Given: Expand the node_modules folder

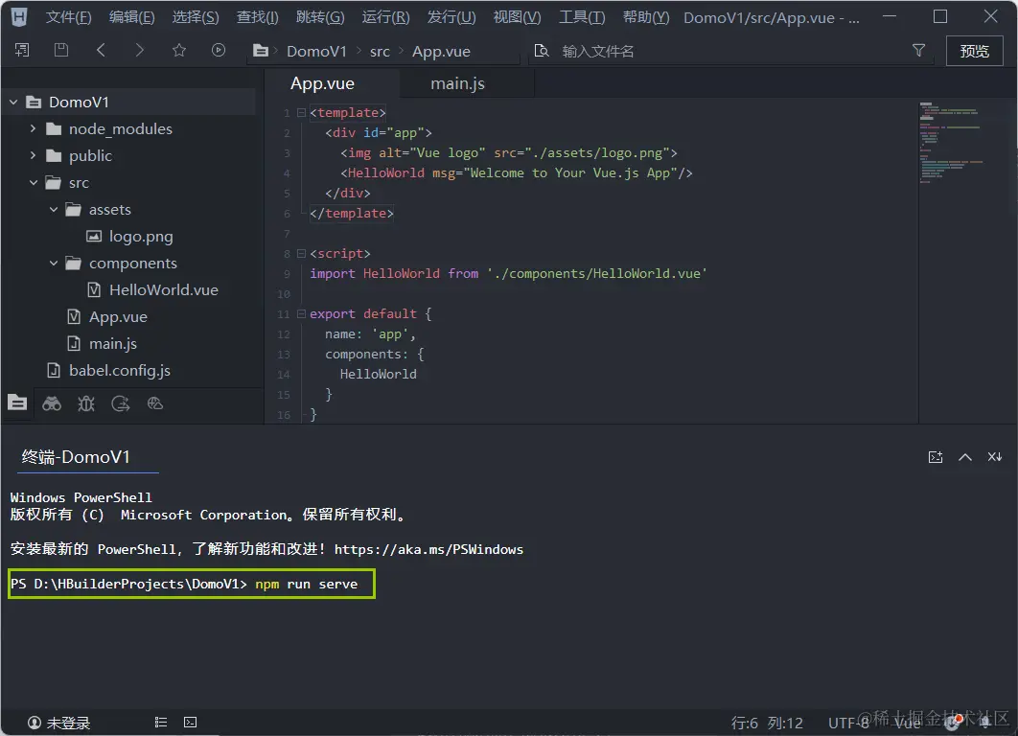Looking at the screenshot, I should 34,128.
